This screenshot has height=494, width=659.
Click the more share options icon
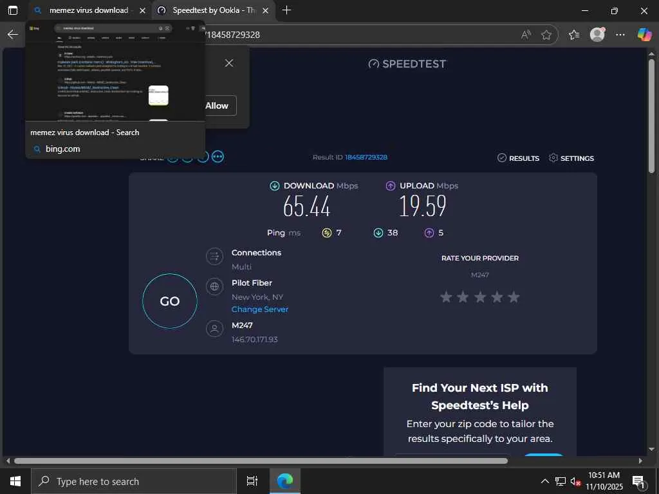tap(218, 157)
